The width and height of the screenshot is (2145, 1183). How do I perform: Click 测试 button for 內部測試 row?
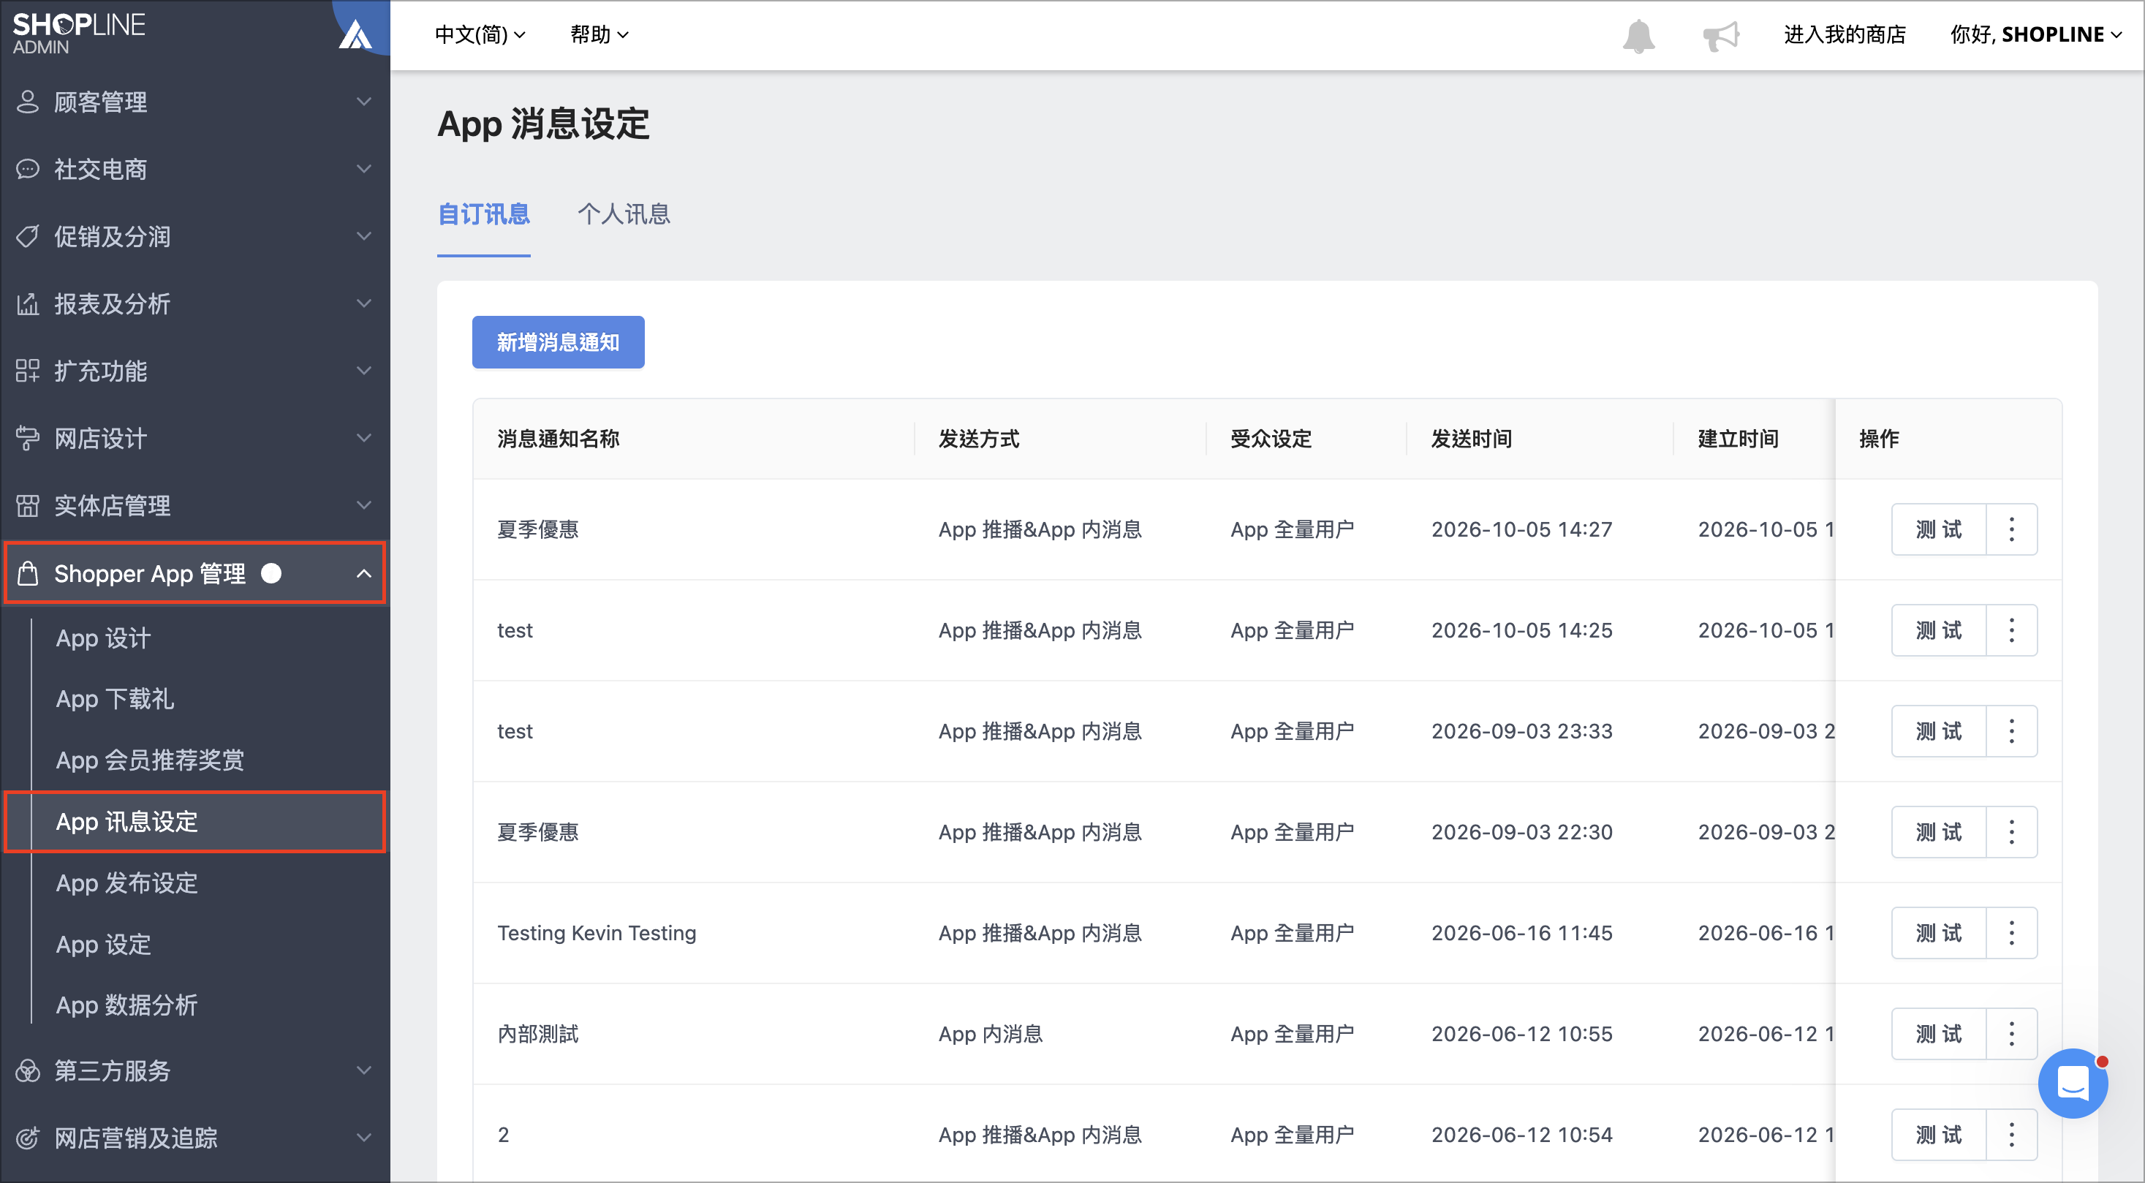click(x=1939, y=1033)
